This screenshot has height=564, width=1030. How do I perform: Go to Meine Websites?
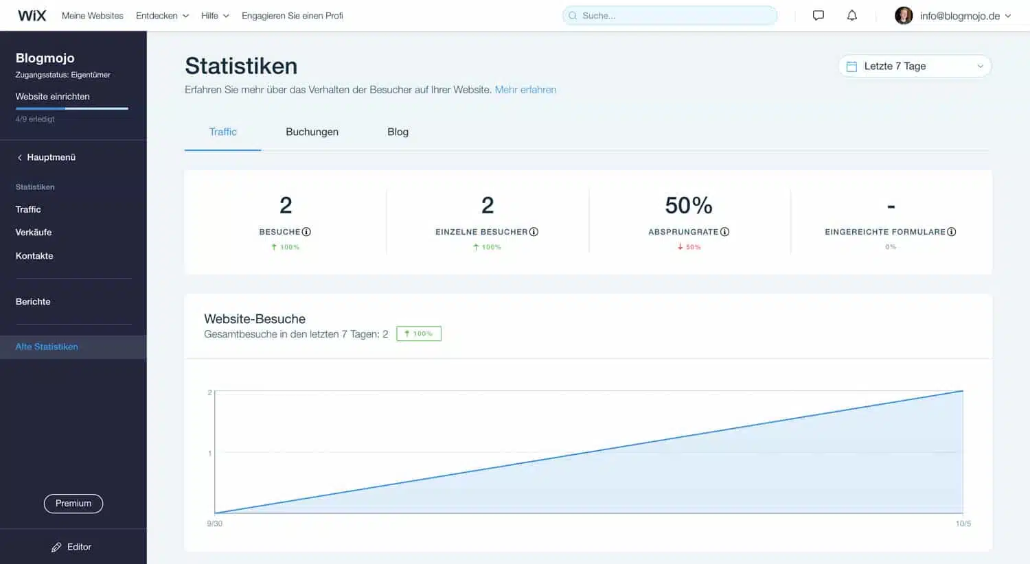(92, 15)
